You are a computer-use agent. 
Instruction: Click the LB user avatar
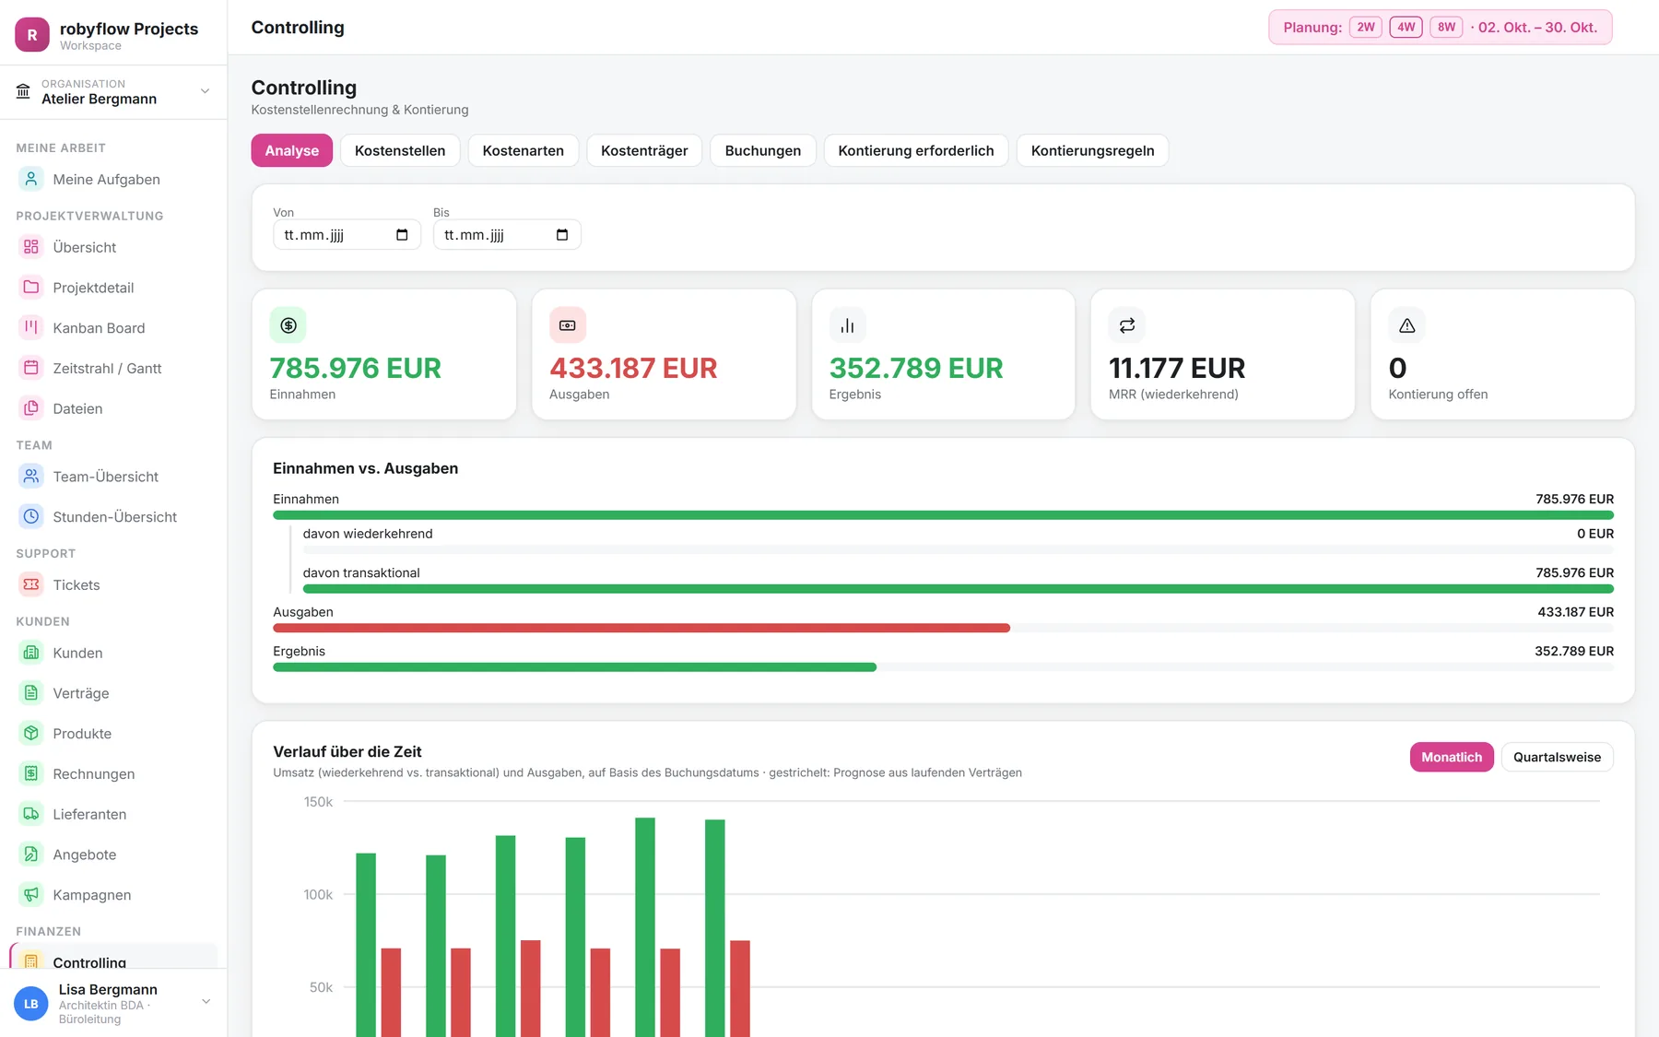click(31, 1004)
